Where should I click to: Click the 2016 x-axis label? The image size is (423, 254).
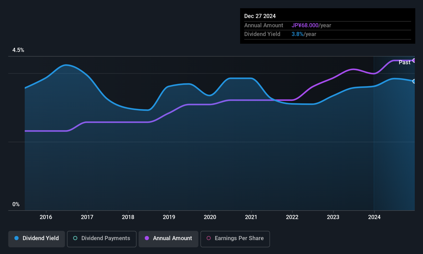46,217
